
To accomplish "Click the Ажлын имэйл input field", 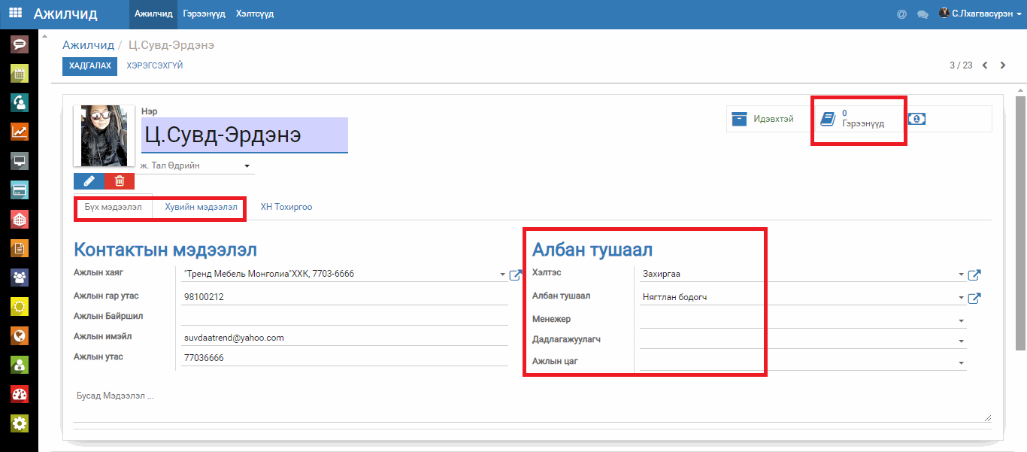I will click(344, 338).
